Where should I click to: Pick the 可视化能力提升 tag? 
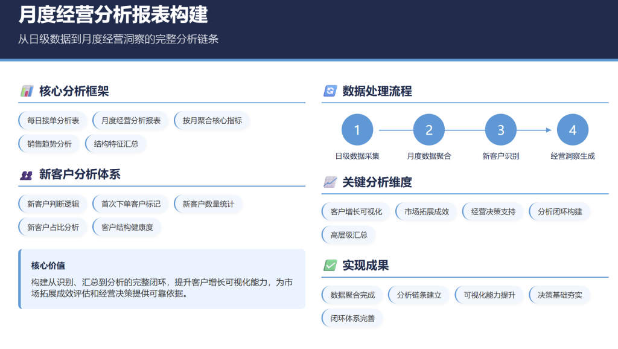[489, 295]
